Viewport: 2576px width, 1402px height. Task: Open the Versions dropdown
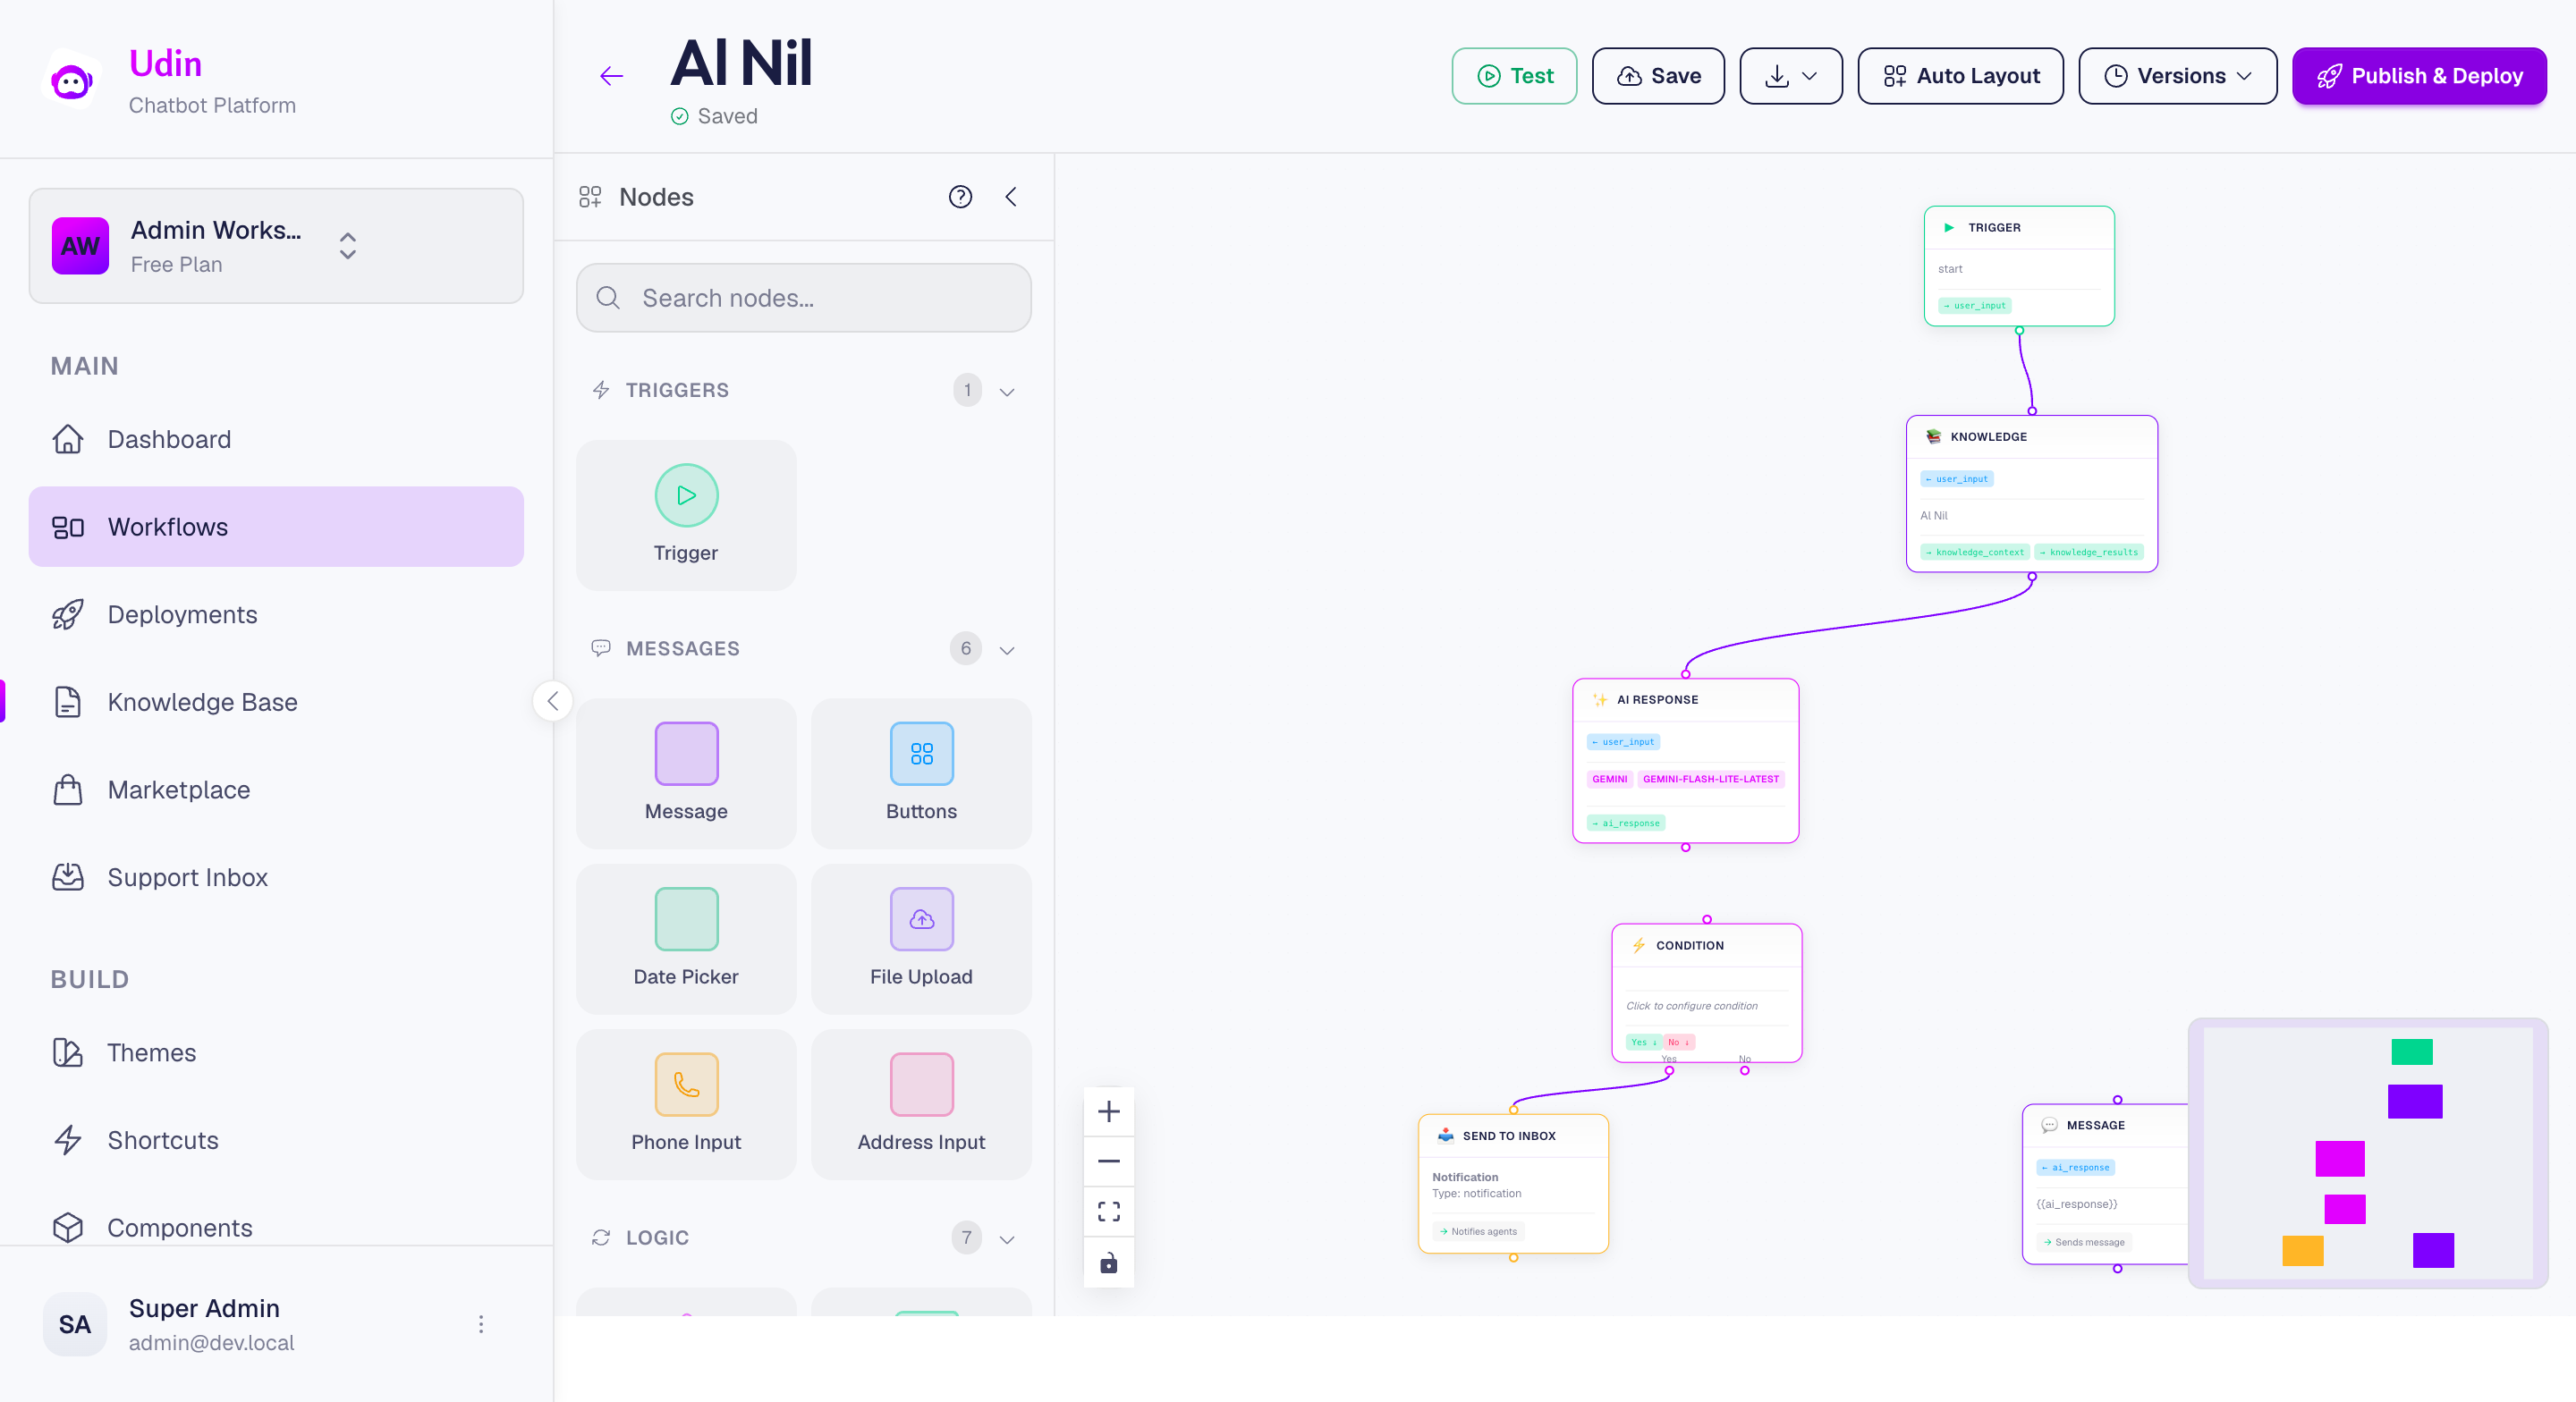point(2177,76)
